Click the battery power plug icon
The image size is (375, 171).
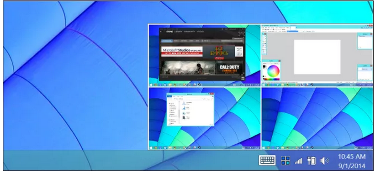312,161
